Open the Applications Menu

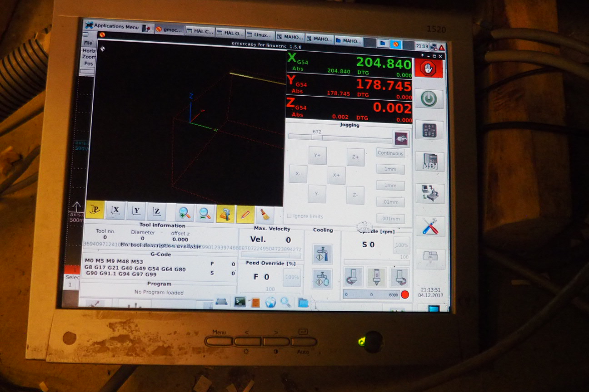click(x=112, y=26)
